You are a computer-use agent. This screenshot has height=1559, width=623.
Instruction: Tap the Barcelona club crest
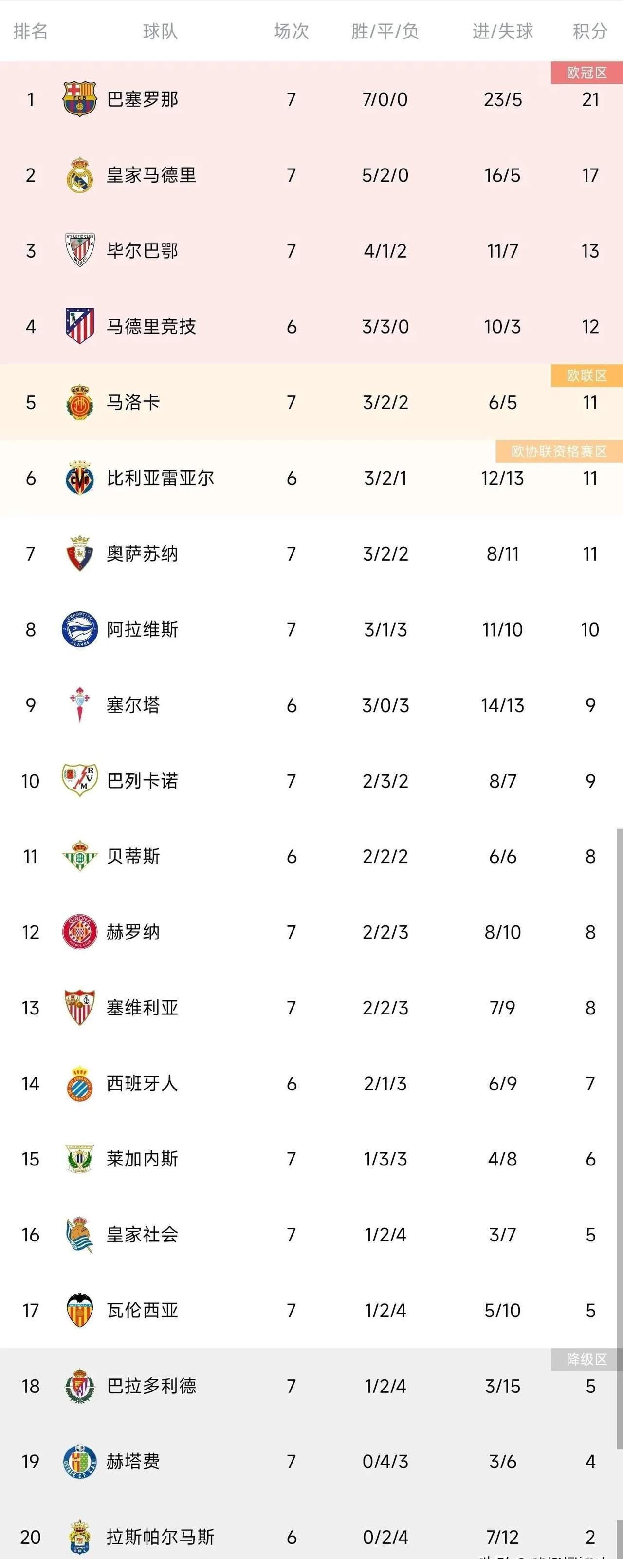80,99
